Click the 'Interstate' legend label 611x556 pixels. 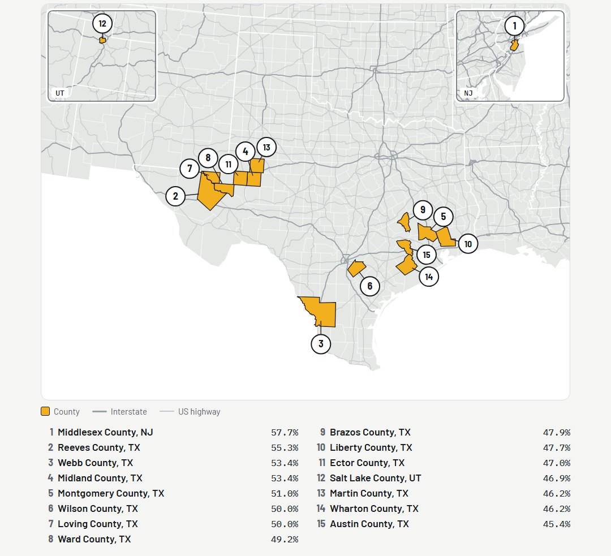point(128,412)
